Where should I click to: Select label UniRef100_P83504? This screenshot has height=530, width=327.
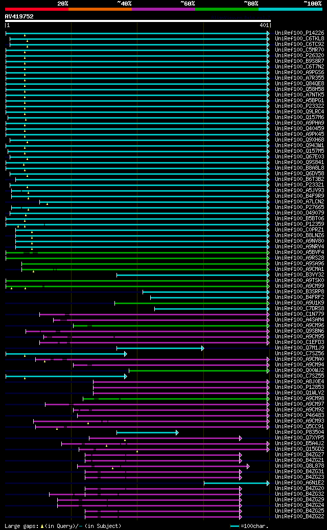(299, 432)
